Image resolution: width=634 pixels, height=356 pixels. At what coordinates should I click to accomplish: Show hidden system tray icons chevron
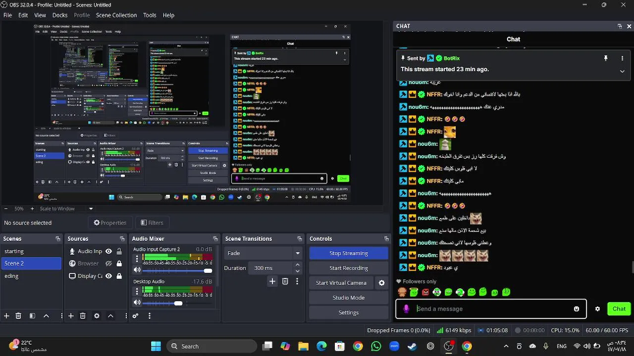coord(506,346)
